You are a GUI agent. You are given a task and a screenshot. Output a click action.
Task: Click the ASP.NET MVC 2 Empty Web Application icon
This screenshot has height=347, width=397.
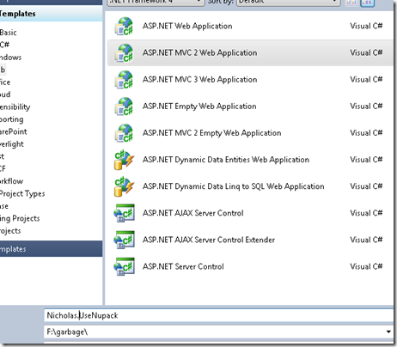pyautogui.click(x=124, y=133)
